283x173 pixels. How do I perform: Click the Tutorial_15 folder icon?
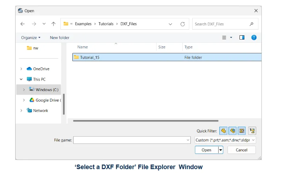tap(76, 57)
